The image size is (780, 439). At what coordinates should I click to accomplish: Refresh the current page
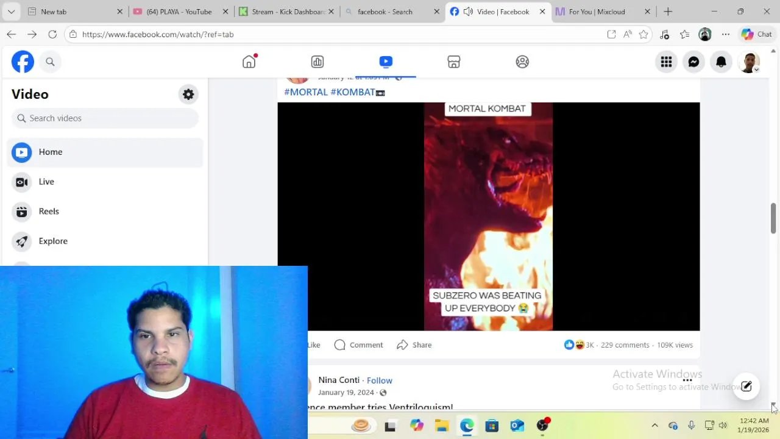(52, 34)
